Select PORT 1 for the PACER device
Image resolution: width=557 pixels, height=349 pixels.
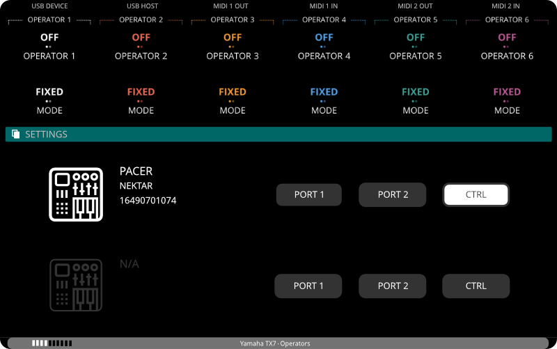point(309,195)
